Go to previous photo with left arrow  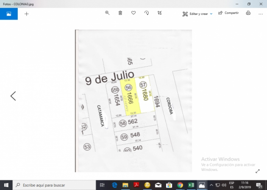13,96
